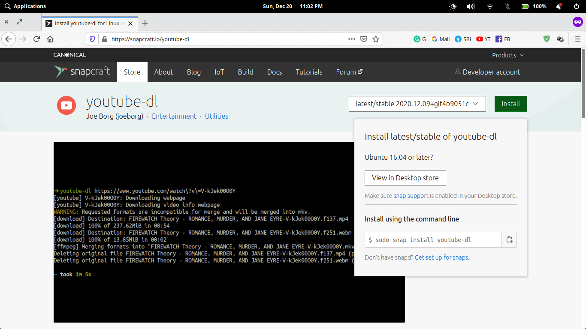Image resolution: width=586 pixels, height=329 pixels.
Task: Open the Blog nav item
Action: [194, 72]
